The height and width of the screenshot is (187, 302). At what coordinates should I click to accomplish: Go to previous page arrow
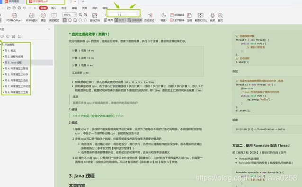click(x=106, y=15)
